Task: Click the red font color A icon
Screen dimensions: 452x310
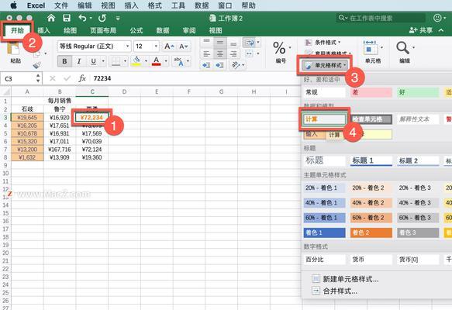Action: coord(157,61)
